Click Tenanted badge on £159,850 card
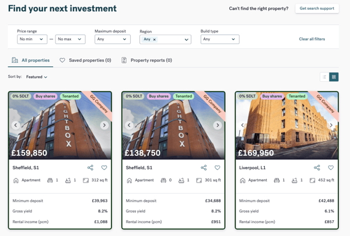The image size is (350, 236). click(x=71, y=96)
